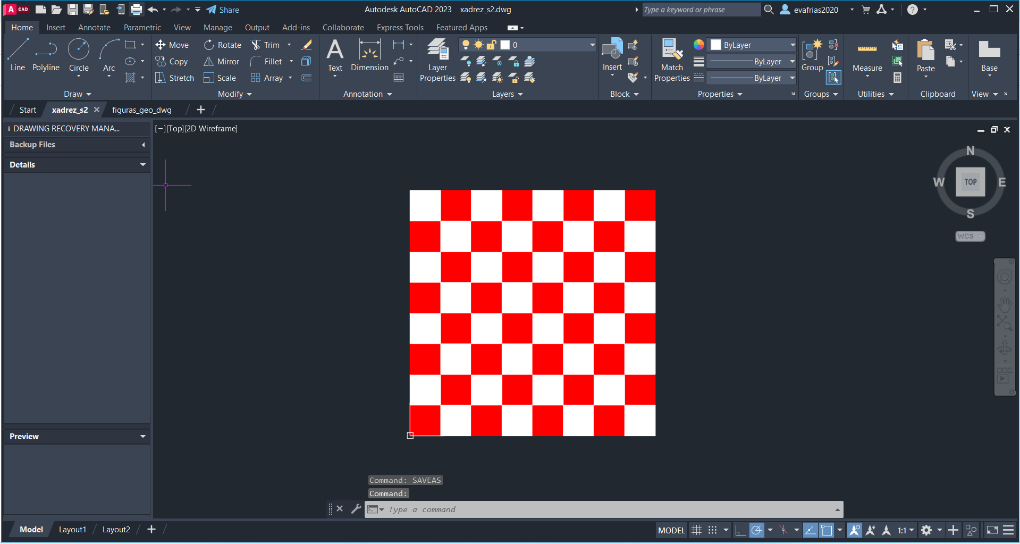Screen dimensions: 1020x544
Task: Open Layer Properties manager
Action: click(x=437, y=60)
